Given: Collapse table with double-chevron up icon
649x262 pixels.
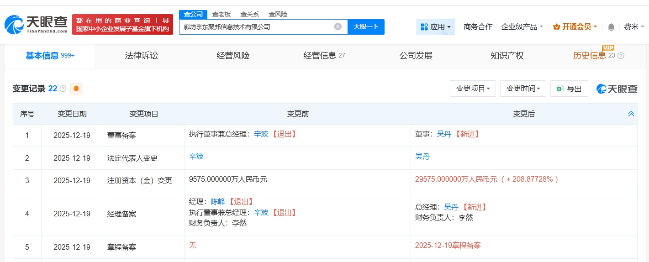Looking at the screenshot, I should pyautogui.click(x=631, y=114).
